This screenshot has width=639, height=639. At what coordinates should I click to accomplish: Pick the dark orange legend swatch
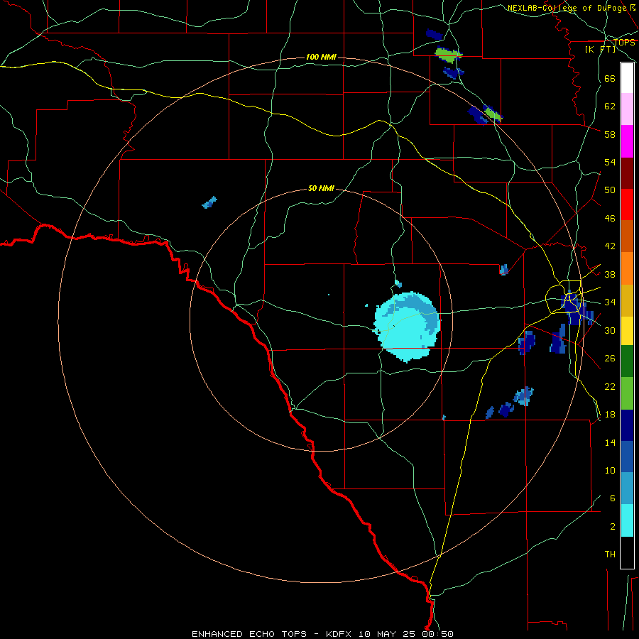coord(627,236)
